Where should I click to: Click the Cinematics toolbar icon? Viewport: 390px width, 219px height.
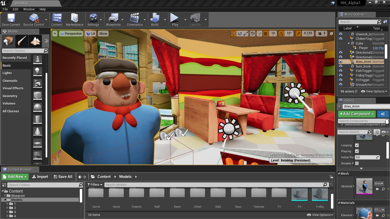tap(135, 20)
